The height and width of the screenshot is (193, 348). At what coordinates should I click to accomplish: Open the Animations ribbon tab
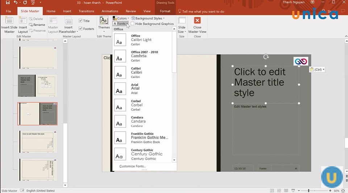pyautogui.click(x=110, y=11)
